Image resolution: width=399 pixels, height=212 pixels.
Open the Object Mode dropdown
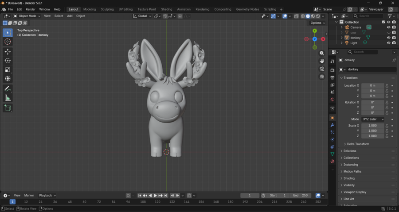click(x=27, y=16)
